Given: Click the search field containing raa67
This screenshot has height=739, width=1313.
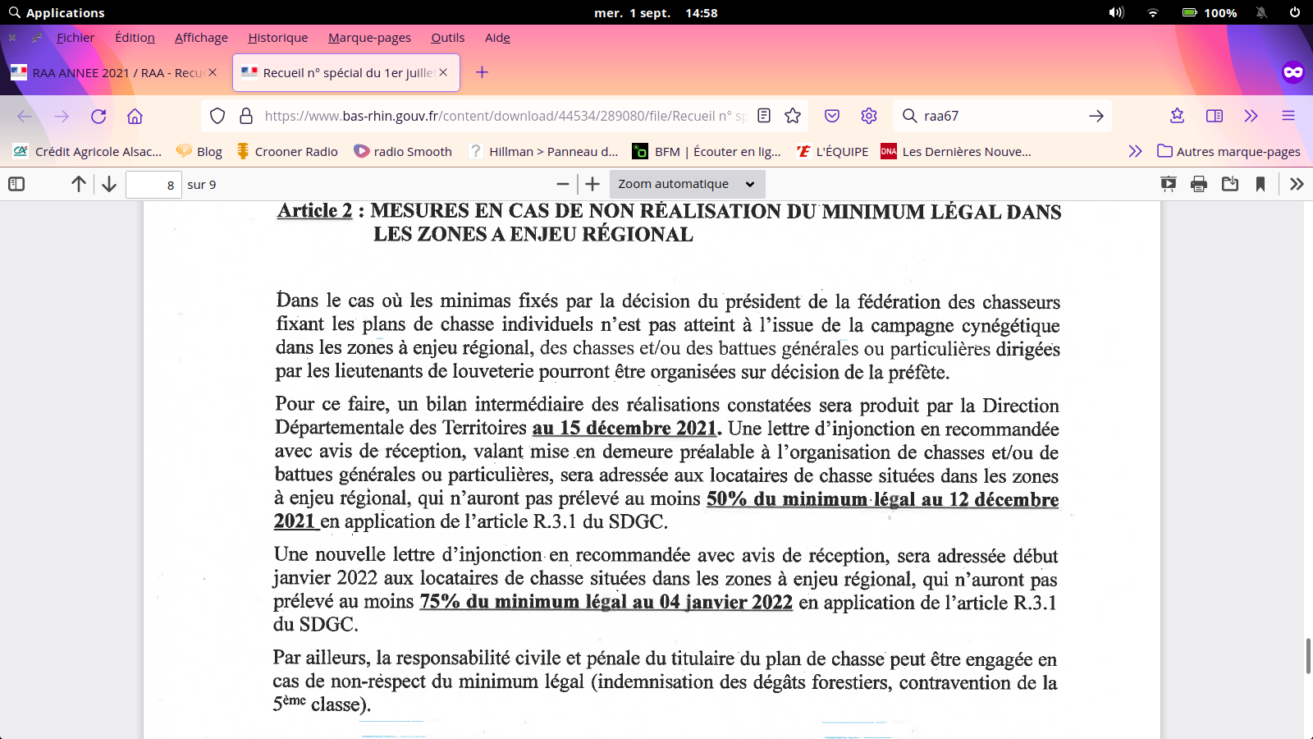Looking at the screenshot, I should (x=1001, y=116).
